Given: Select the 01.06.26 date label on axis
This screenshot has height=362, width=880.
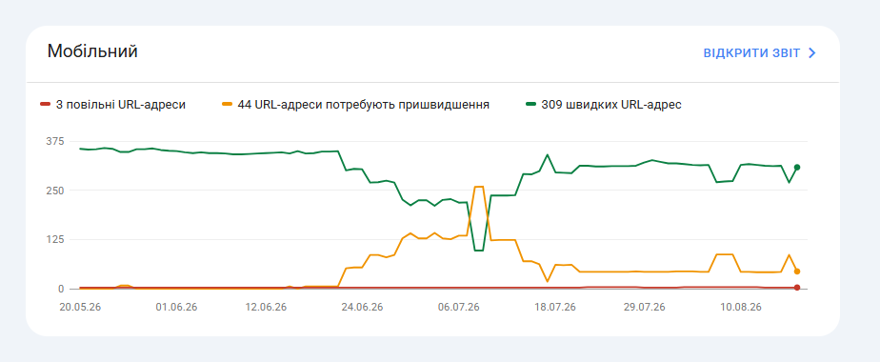Looking at the screenshot, I should click(176, 307).
